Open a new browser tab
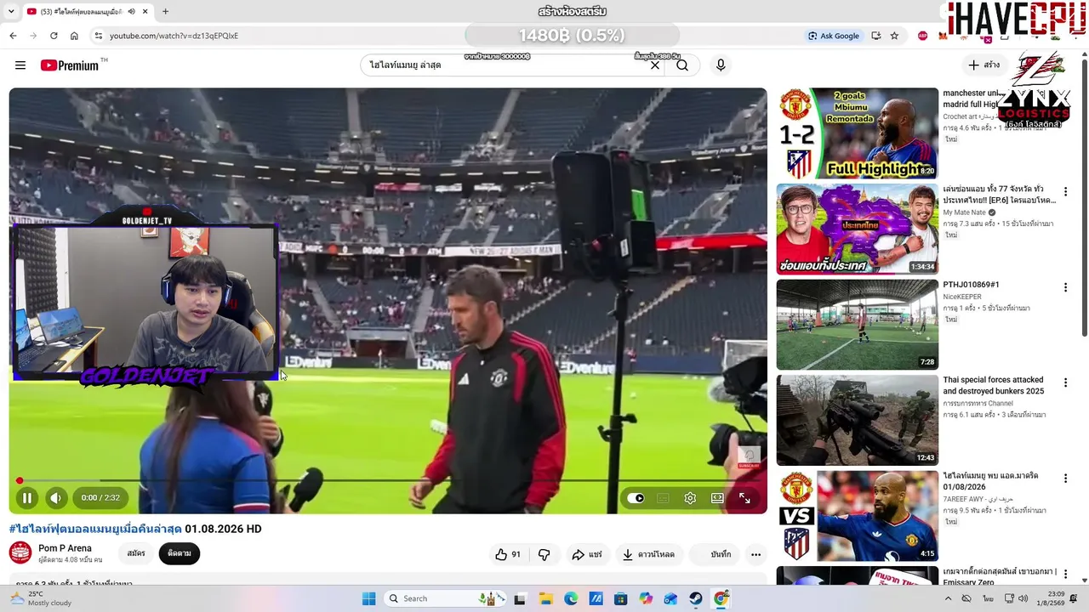 [165, 12]
